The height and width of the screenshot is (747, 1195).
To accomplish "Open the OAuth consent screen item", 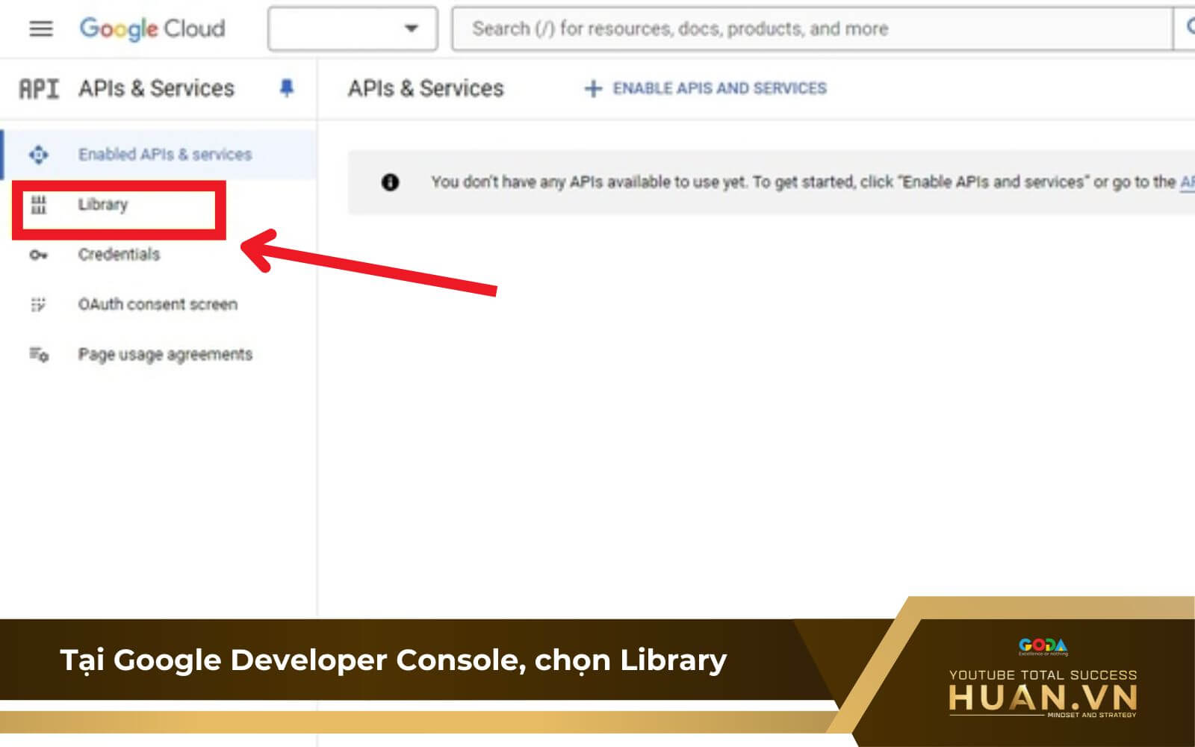I will click(x=158, y=305).
